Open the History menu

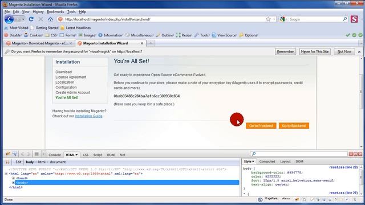(x=38, y=11)
